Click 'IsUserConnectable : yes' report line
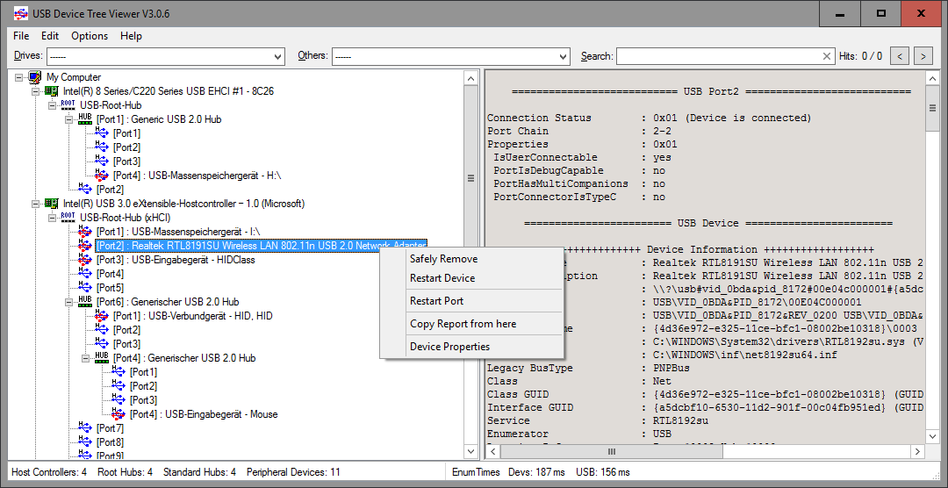The height and width of the screenshot is (488, 948). pyautogui.click(x=582, y=157)
